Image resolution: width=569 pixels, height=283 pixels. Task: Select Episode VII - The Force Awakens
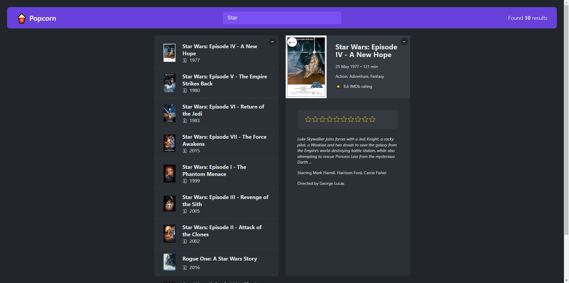[216, 143]
